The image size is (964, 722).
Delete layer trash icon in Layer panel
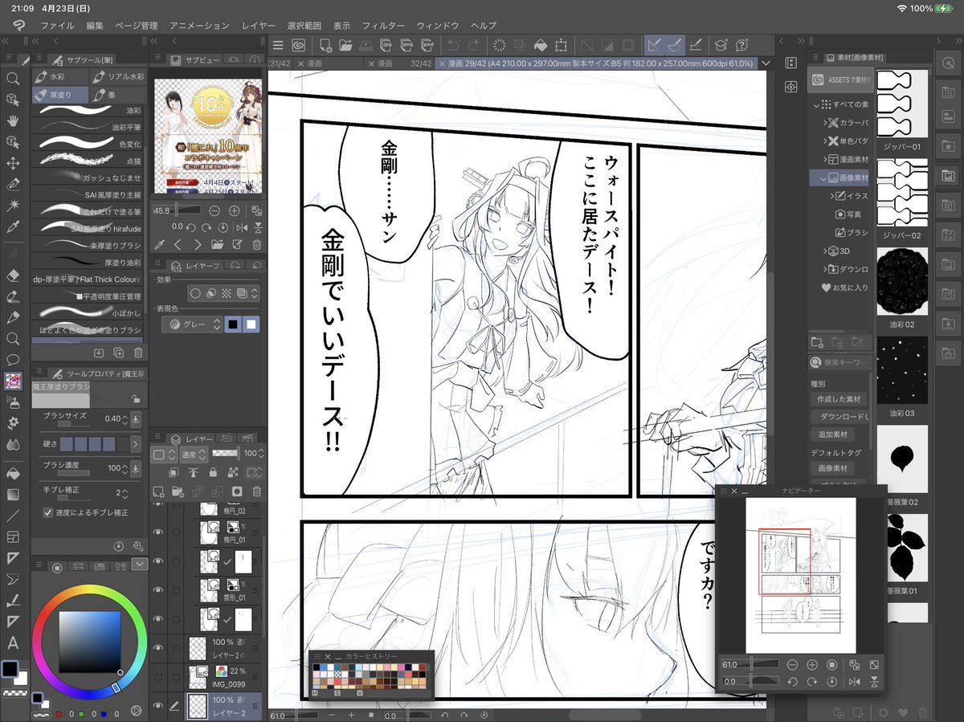tap(257, 492)
